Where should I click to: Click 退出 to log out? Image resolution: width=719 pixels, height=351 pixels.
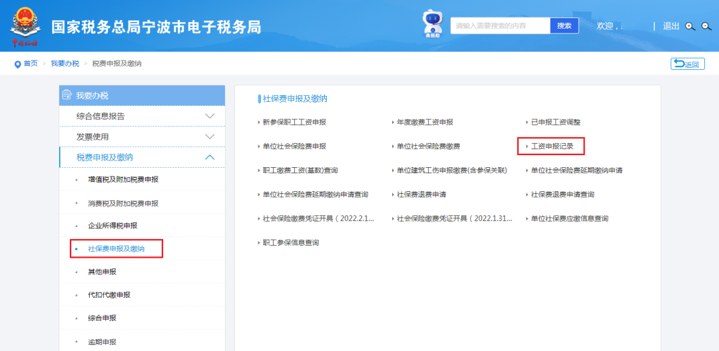671,26
